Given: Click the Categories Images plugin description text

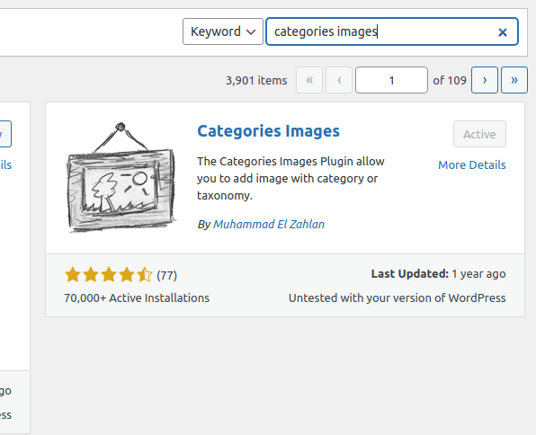Looking at the screenshot, I should point(290,178).
